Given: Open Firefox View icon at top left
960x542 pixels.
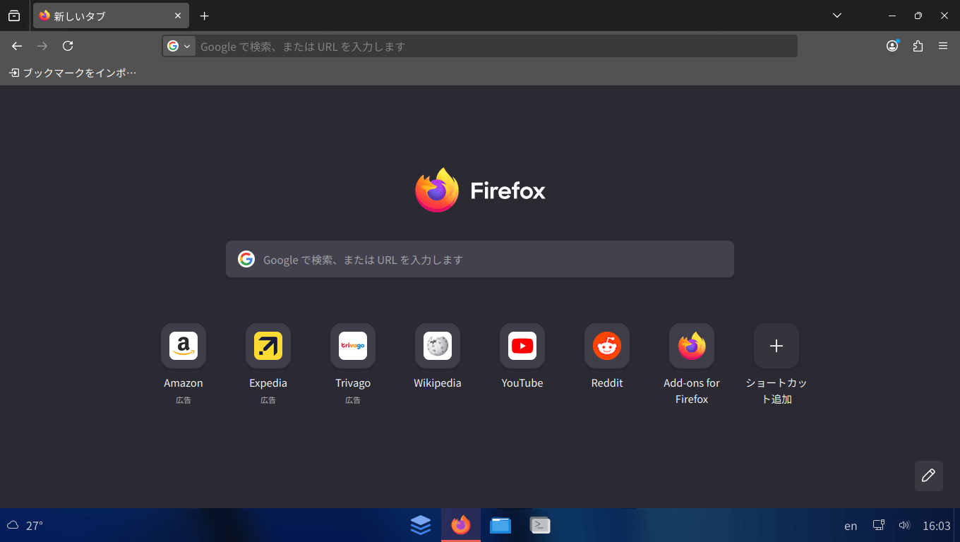Looking at the screenshot, I should click(14, 16).
